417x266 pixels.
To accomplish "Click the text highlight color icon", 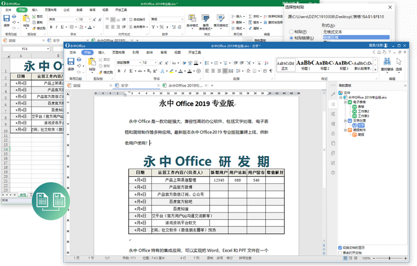I will 171,71.
